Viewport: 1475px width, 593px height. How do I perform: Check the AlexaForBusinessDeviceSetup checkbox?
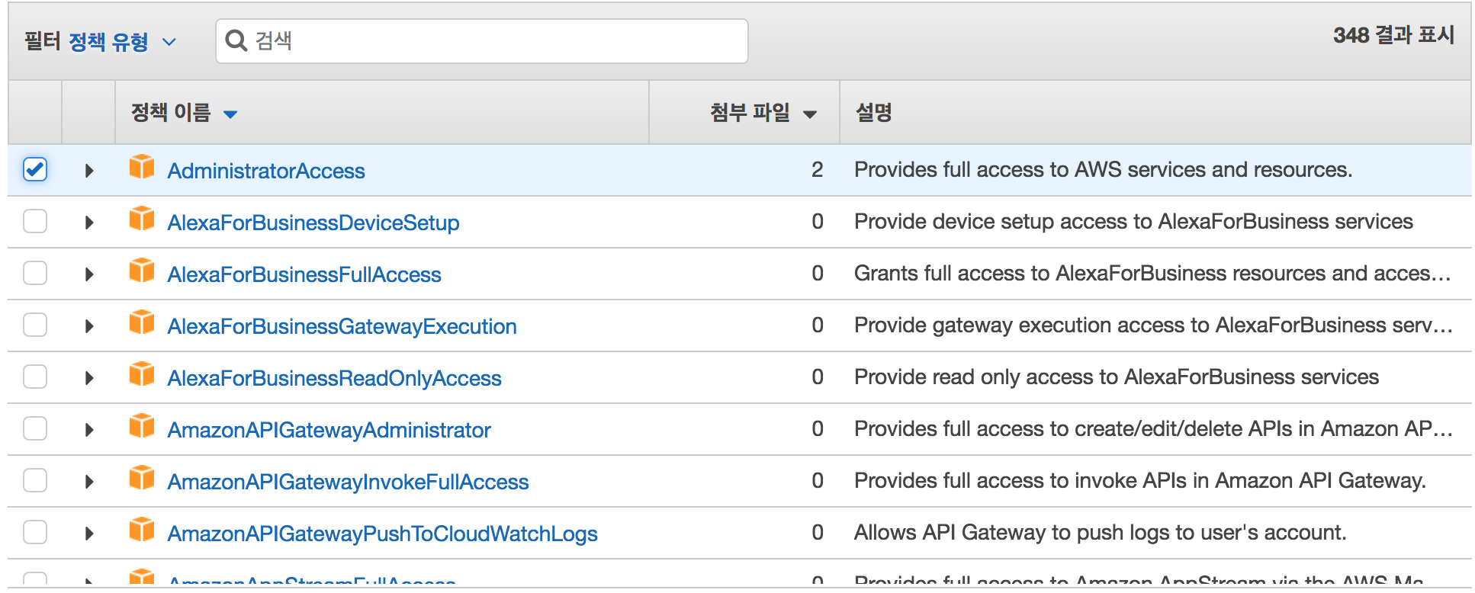click(x=35, y=221)
